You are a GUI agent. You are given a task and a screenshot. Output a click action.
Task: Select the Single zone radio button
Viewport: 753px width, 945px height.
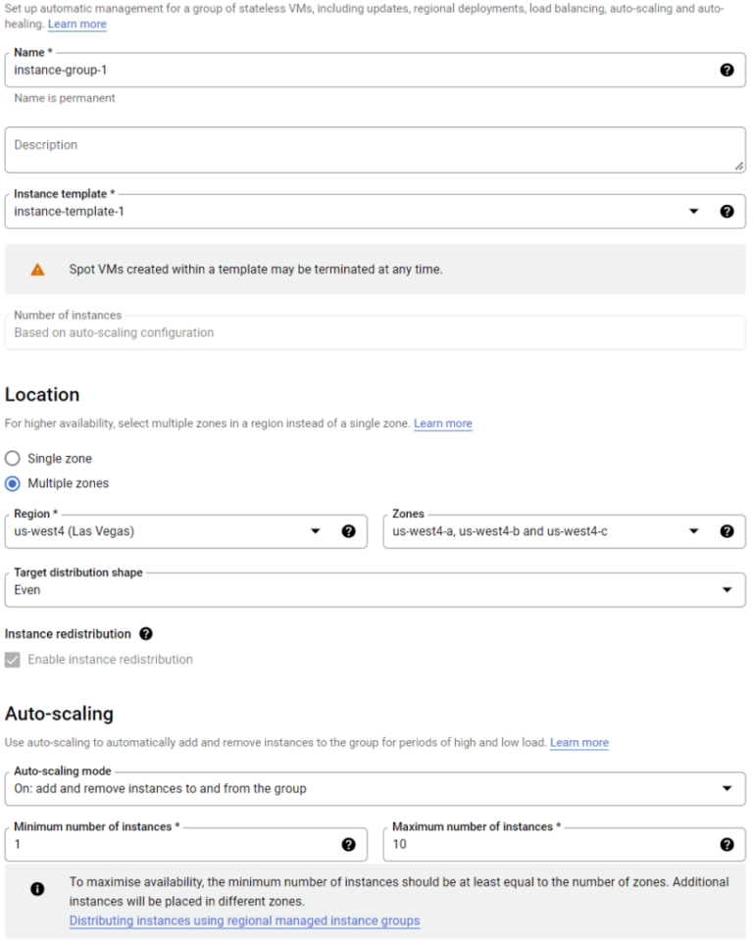(14, 458)
